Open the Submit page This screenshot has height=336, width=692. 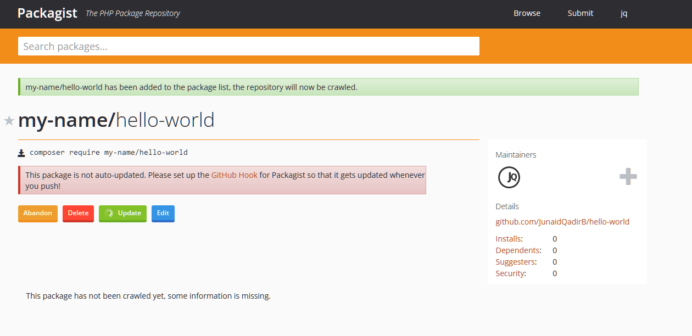(581, 13)
